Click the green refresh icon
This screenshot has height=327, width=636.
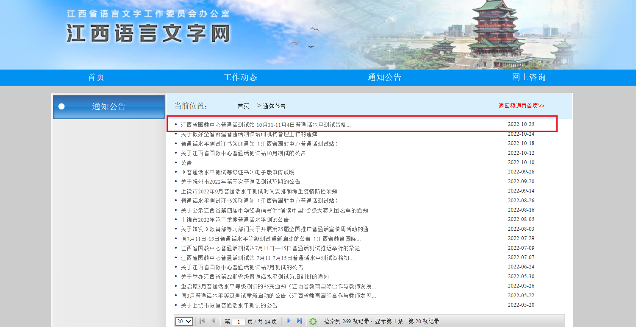click(313, 321)
